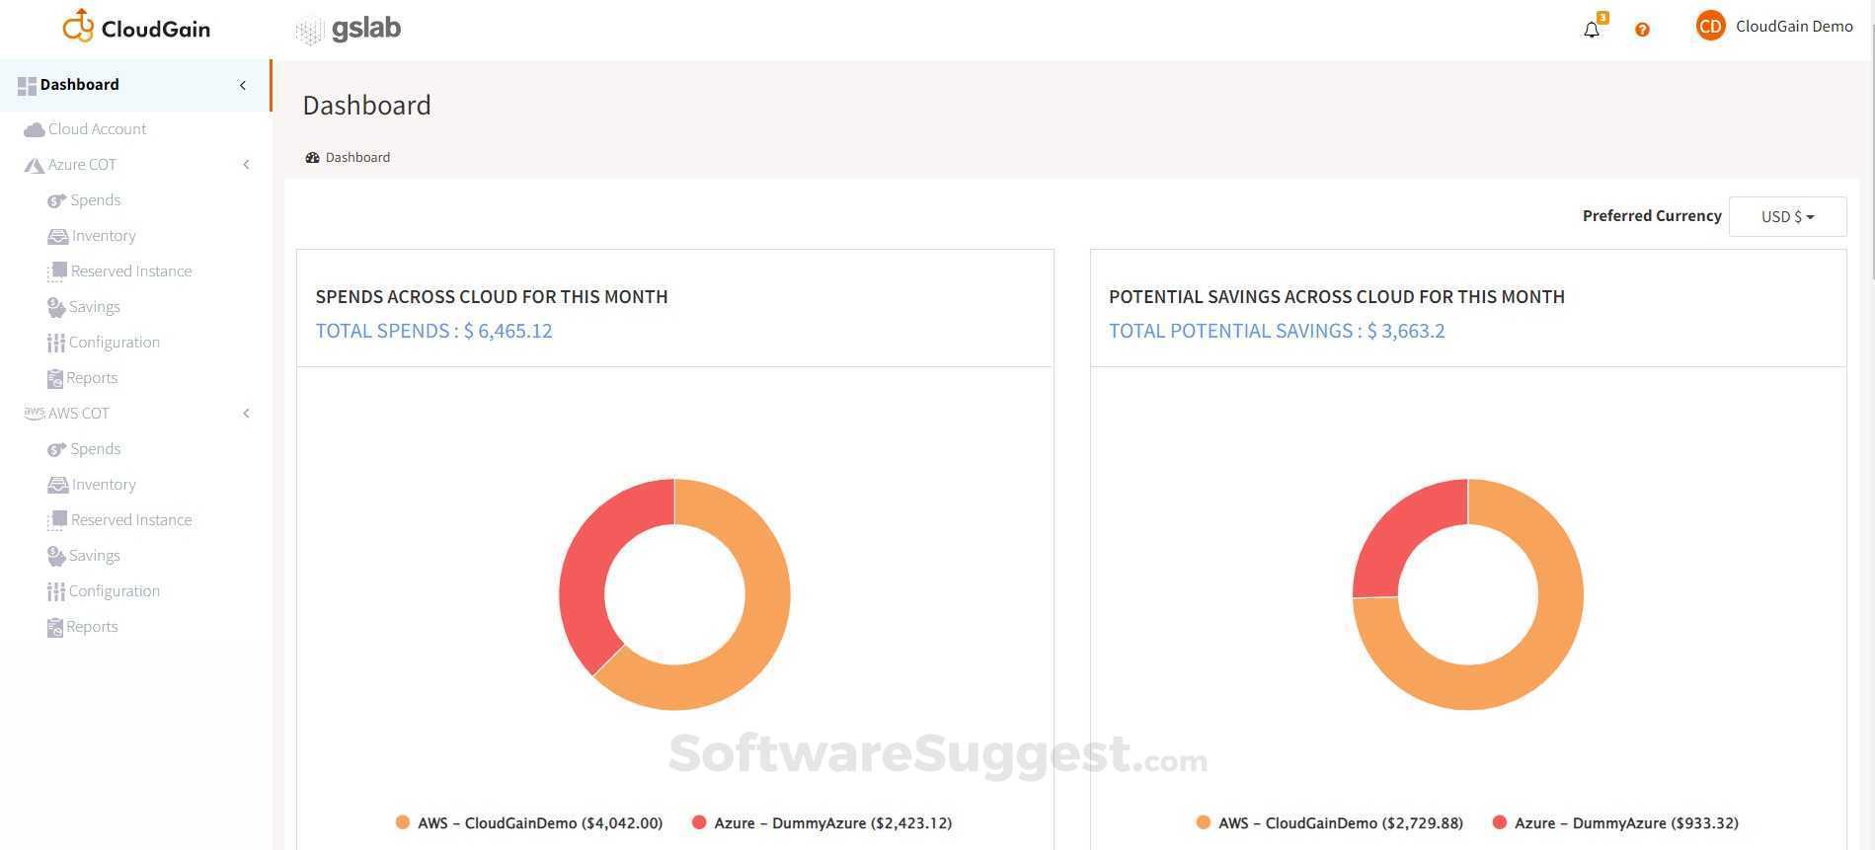
Task: Open the orange help question mark
Action: pyautogui.click(x=1642, y=30)
